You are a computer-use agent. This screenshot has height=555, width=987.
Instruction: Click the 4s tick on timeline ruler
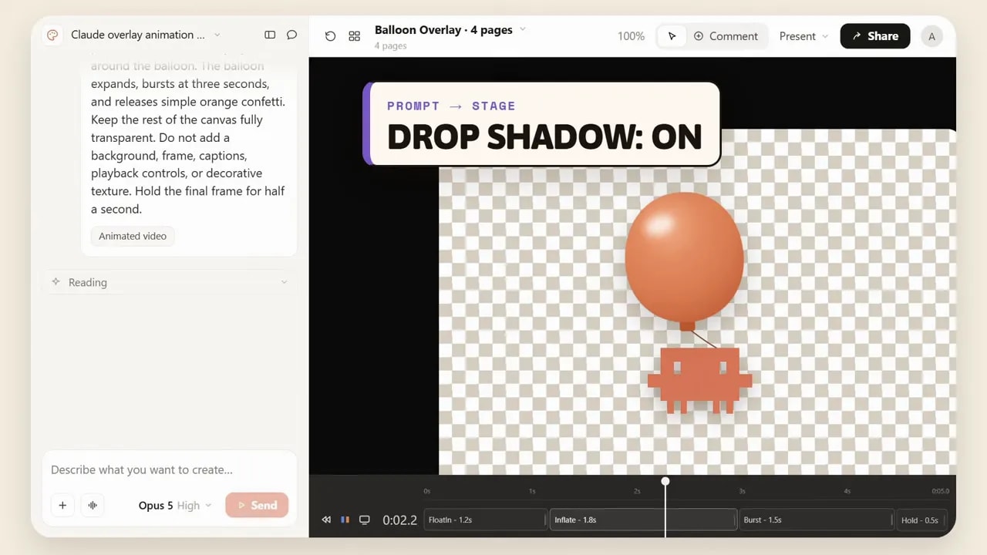tap(847, 491)
